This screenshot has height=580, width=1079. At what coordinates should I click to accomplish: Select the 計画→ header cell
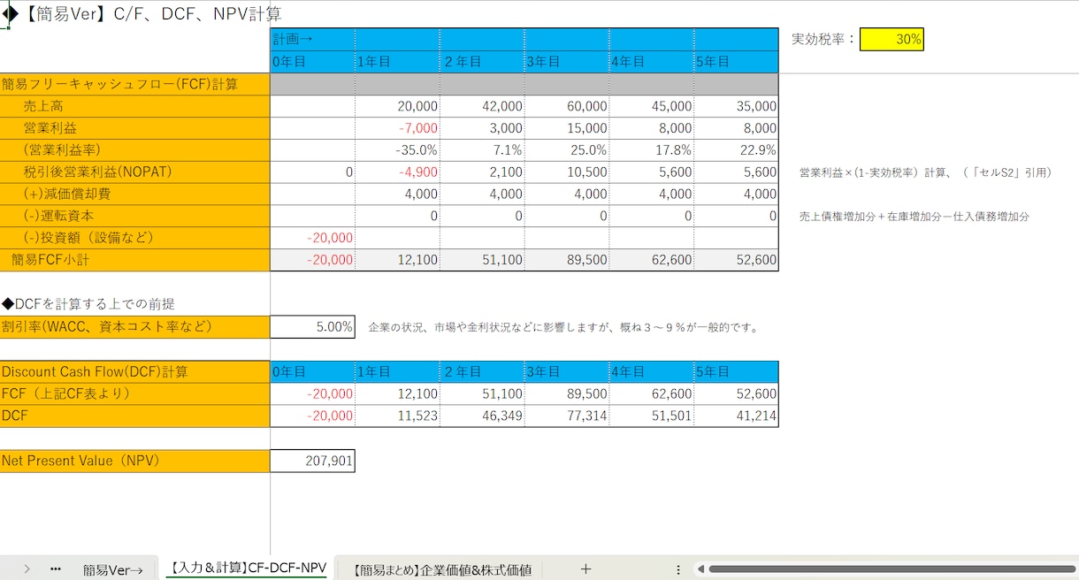tap(312, 39)
